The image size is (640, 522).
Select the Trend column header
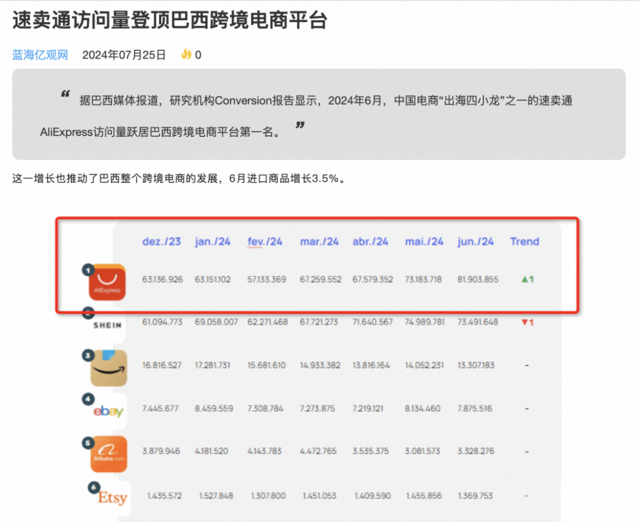tap(525, 242)
